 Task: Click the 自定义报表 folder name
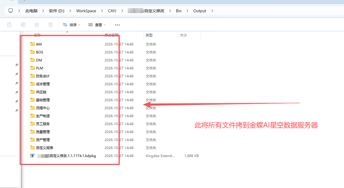[x=45, y=148]
